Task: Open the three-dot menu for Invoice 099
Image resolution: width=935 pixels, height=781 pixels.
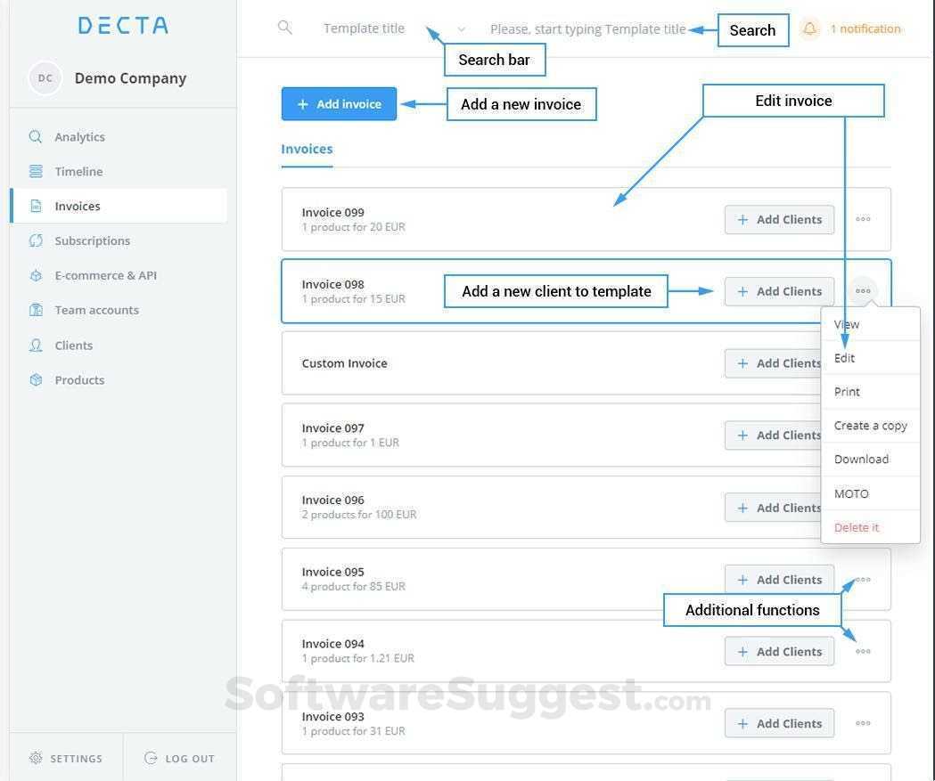Action: click(862, 219)
